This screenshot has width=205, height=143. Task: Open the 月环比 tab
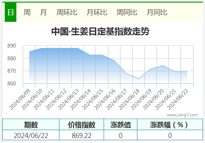pyautogui.click(x=97, y=12)
